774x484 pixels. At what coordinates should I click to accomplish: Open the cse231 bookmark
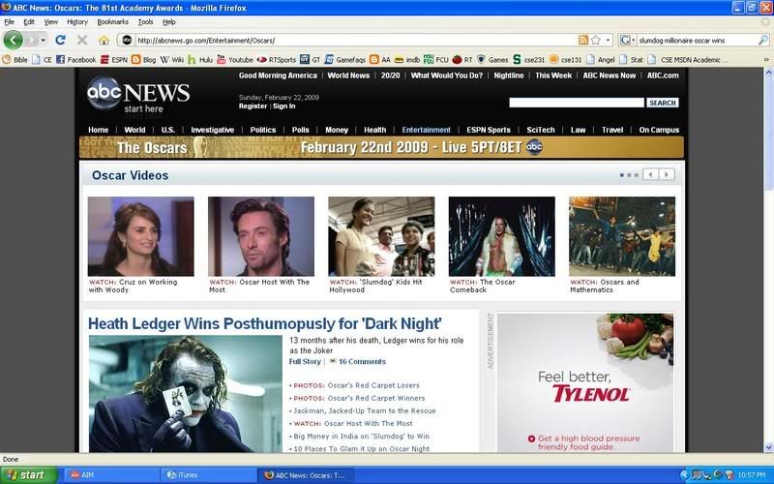coord(528,60)
